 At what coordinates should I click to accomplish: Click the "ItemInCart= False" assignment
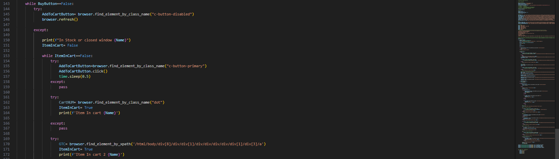tap(60, 45)
